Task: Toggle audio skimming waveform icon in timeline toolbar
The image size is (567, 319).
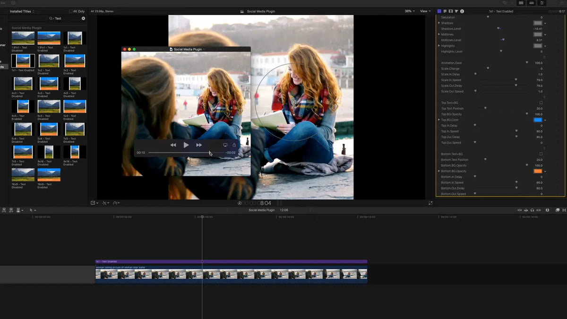Action: tap(526, 210)
